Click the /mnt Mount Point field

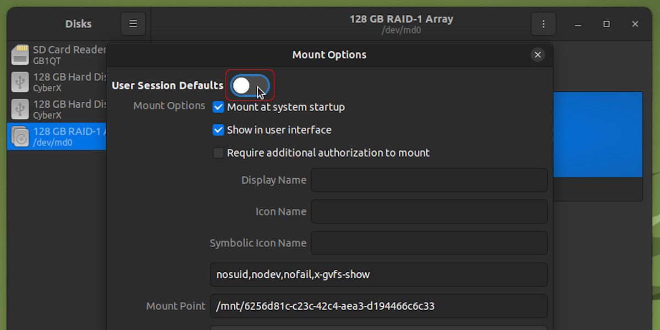380,306
